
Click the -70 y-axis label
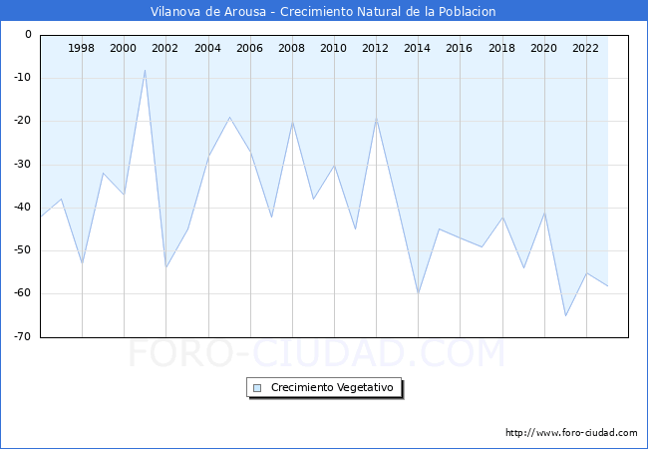click(23, 336)
